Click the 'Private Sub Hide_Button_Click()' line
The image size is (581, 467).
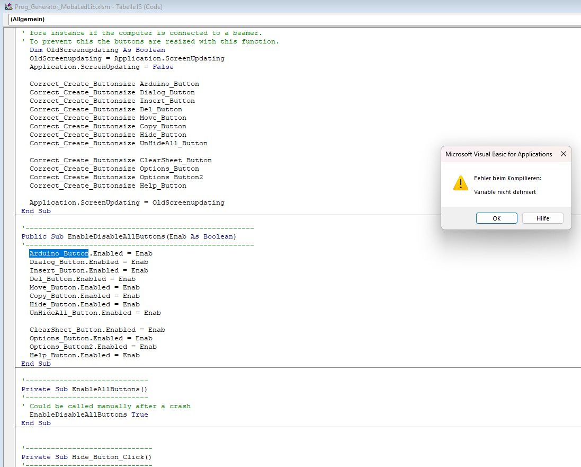[86, 457]
